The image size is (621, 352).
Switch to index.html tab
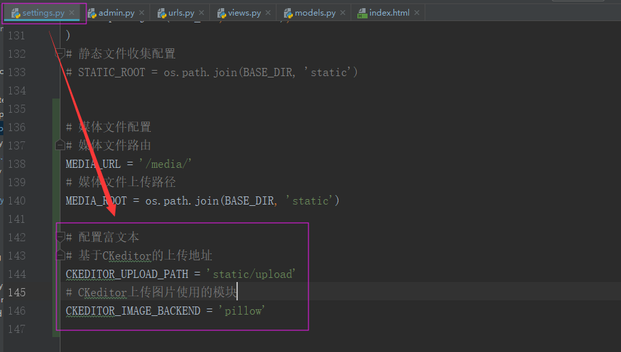click(389, 13)
